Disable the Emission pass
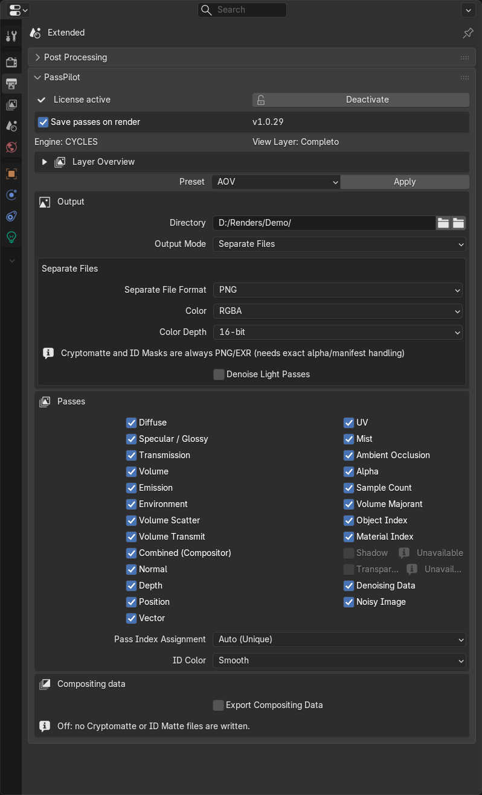Viewport: 482px width, 795px height. (x=131, y=488)
